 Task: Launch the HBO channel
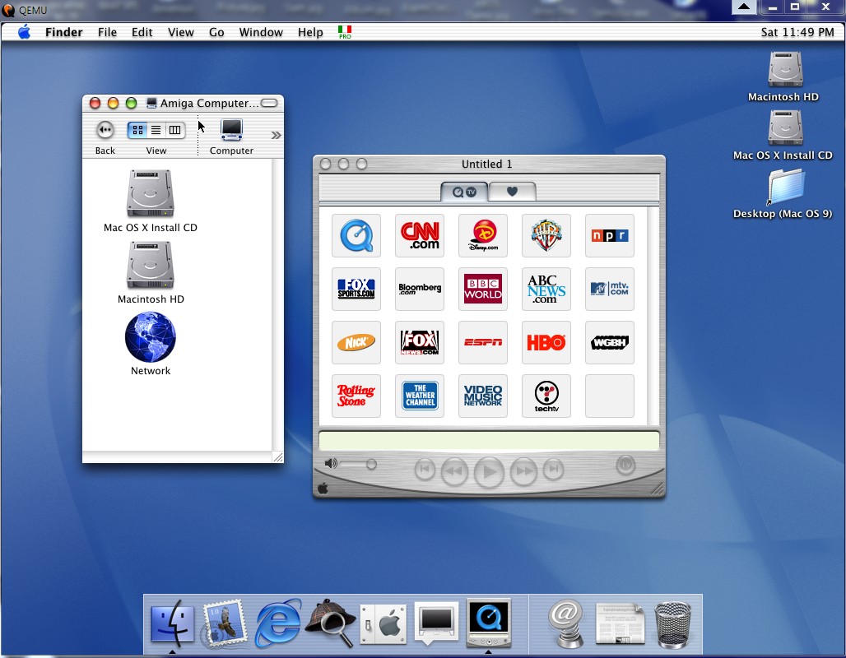click(546, 343)
